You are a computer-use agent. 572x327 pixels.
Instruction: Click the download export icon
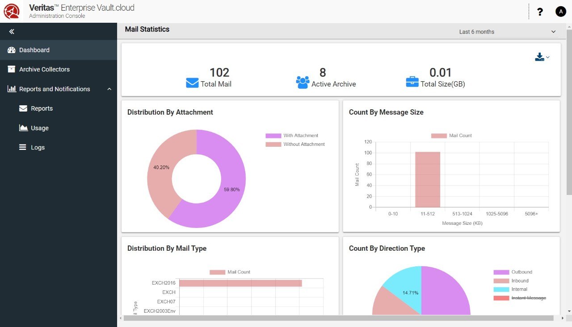539,57
